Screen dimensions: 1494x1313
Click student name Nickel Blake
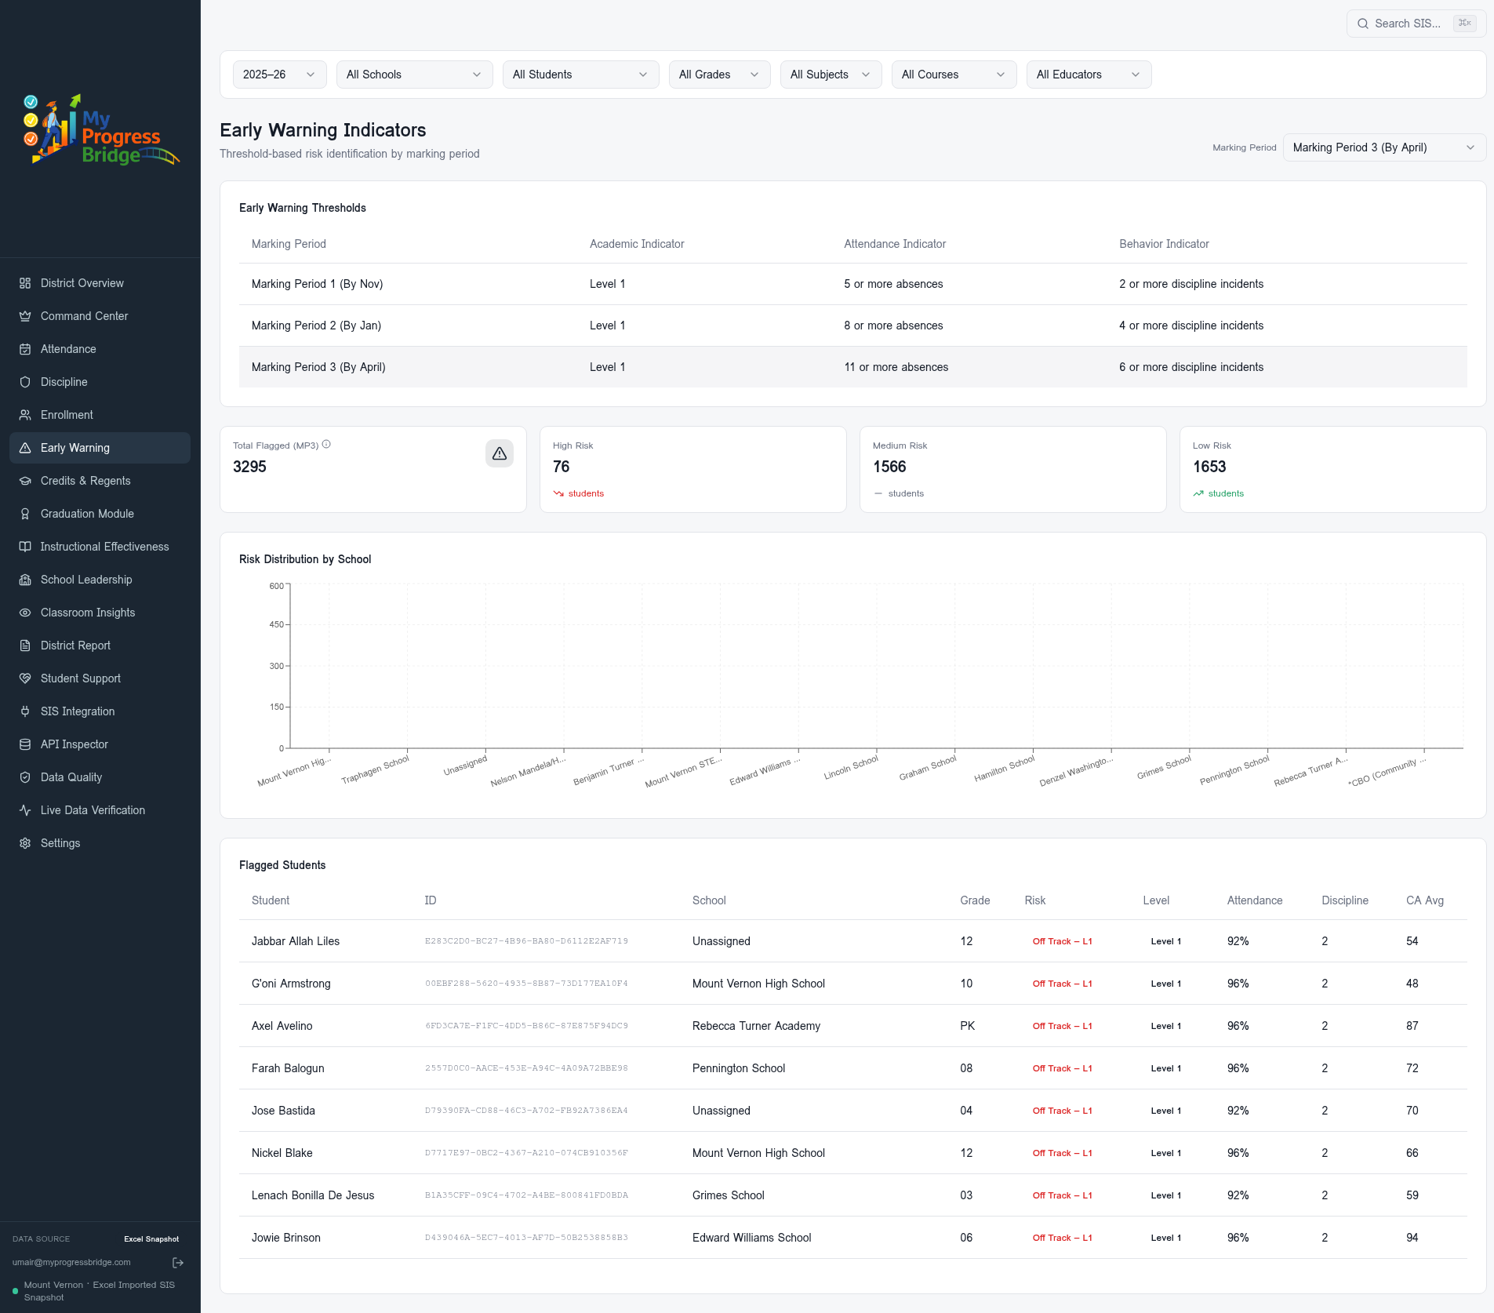click(282, 1153)
